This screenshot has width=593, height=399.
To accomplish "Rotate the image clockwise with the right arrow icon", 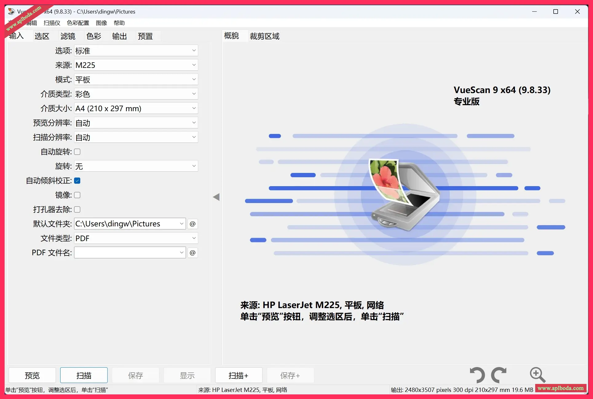I will tap(499, 375).
